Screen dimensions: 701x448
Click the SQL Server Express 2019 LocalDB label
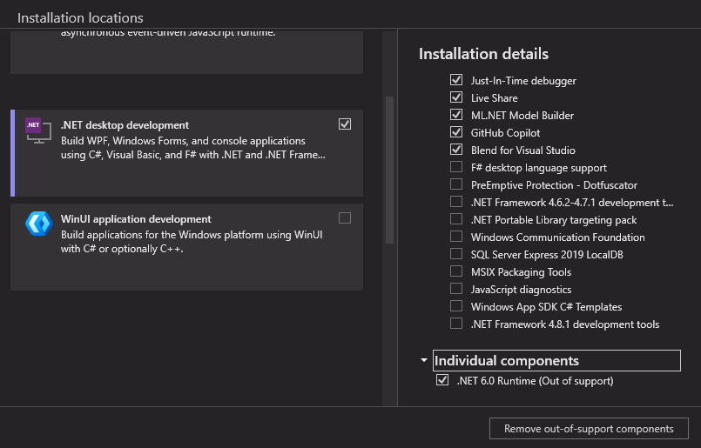547,255
